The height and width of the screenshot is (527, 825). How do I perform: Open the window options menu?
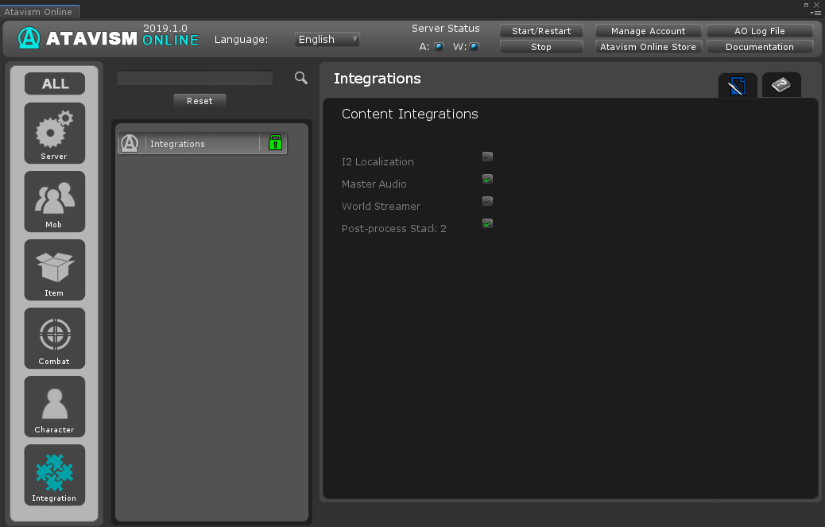click(x=815, y=13)
